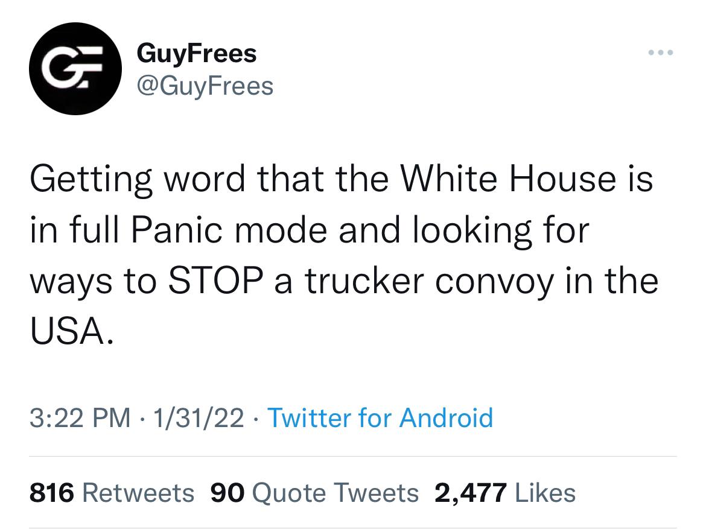
Task: Click the 3:22 PM timestamp
Action: click(80, 417)
